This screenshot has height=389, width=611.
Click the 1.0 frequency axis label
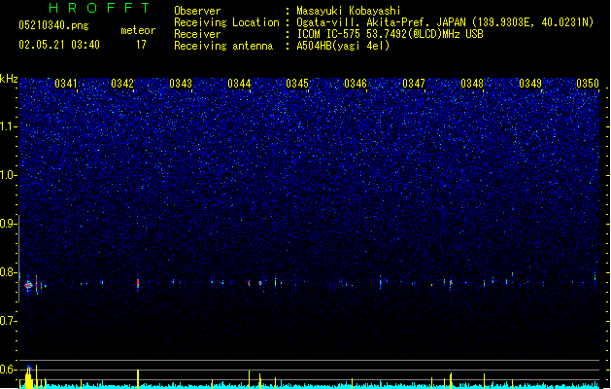(8, 175)
